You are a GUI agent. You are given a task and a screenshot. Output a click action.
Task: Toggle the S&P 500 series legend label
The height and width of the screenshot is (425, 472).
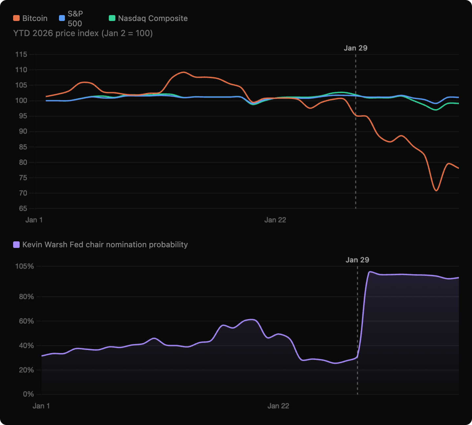pos(75,18)
